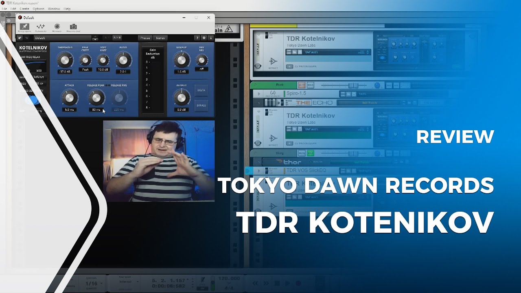
Task: Open the Window menu
Action: coord(54,9)
